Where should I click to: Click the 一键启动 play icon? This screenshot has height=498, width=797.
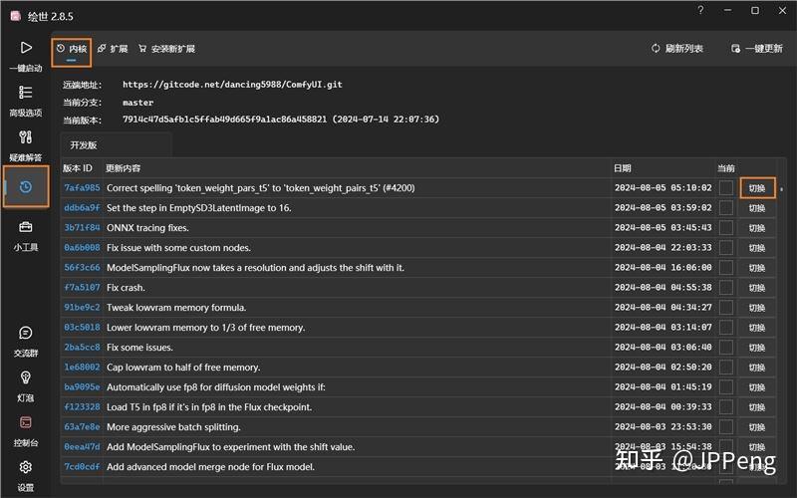point(26,48)
